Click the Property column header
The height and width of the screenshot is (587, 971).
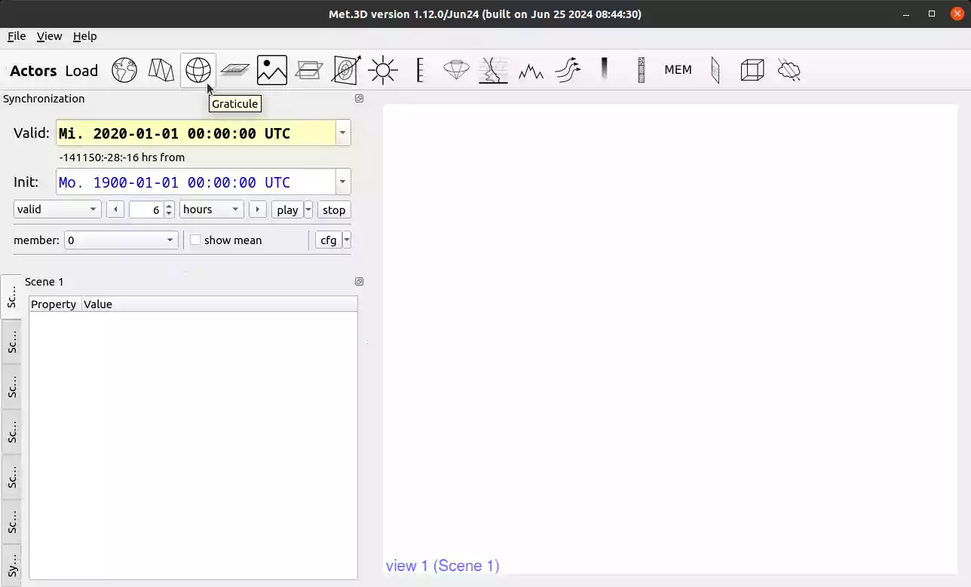pos(55,304)
